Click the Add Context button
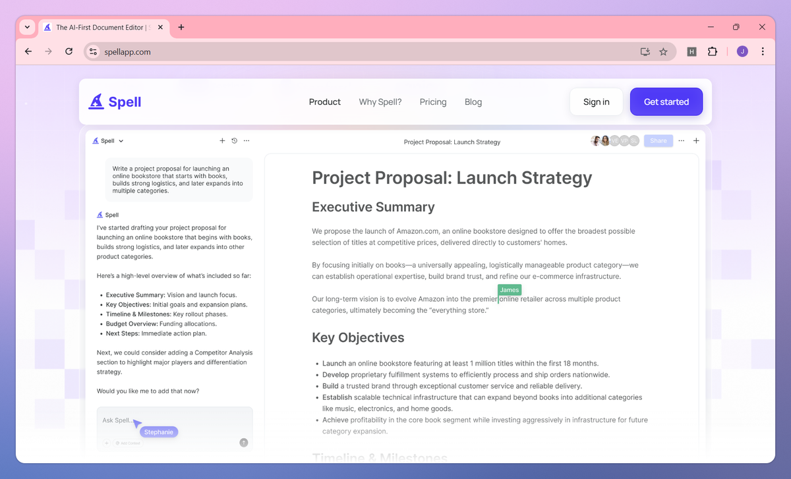The width and height of the screenshot is (791, 479). tap(127, 443)
